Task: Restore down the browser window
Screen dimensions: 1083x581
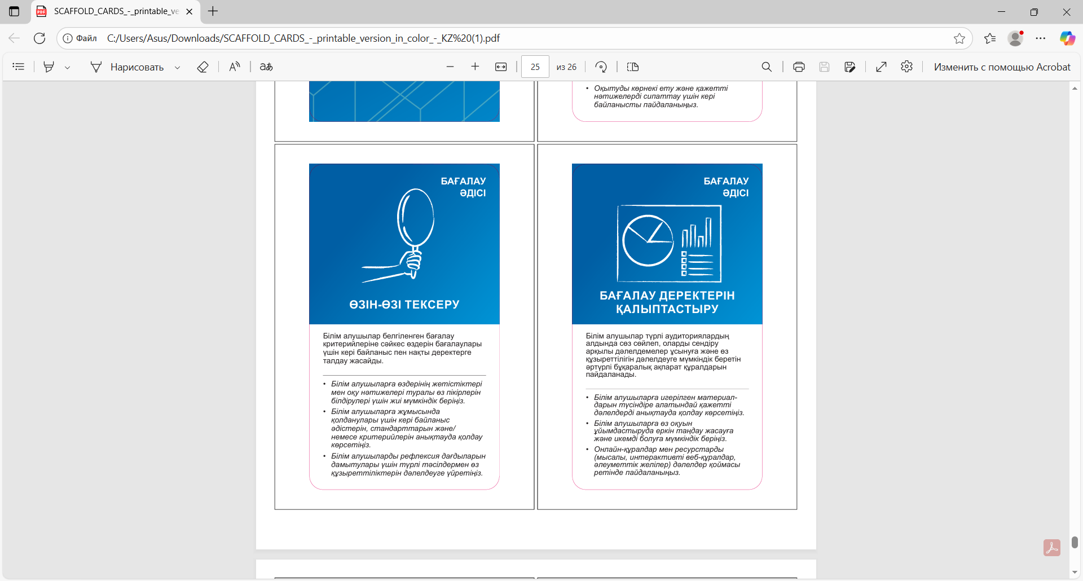Action: click(1034, 11)
